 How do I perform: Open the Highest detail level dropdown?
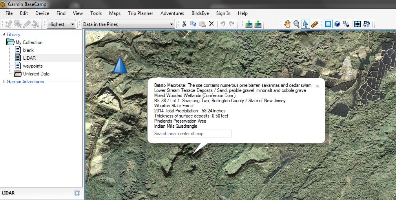pos(61,24)
